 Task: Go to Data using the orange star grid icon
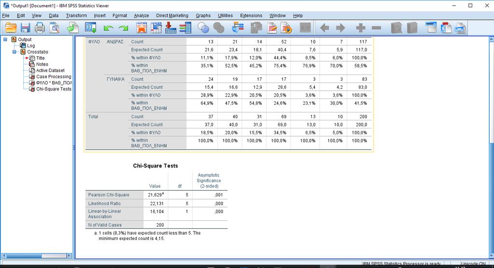click(141, 28)
